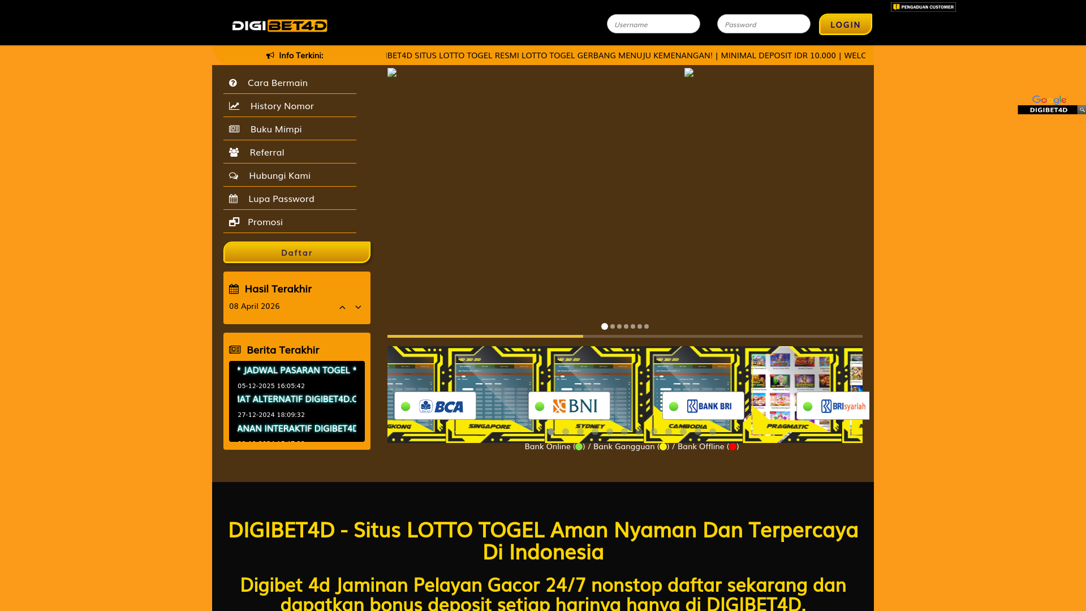1086x611 pixels.
Task: Click DIGIBET4D Situs LOTTO TOGEL heading
Action: (543, 540)
